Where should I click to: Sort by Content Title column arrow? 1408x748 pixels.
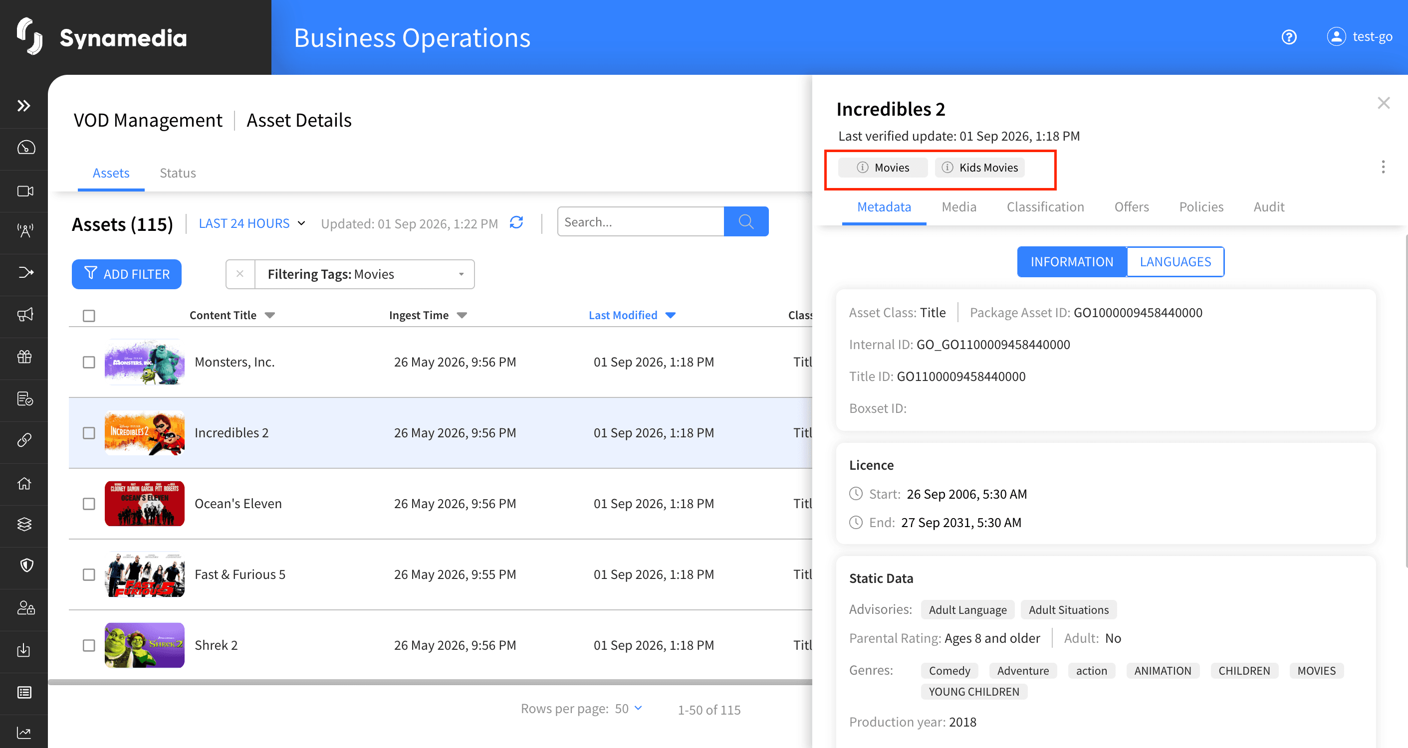[269, 315]
